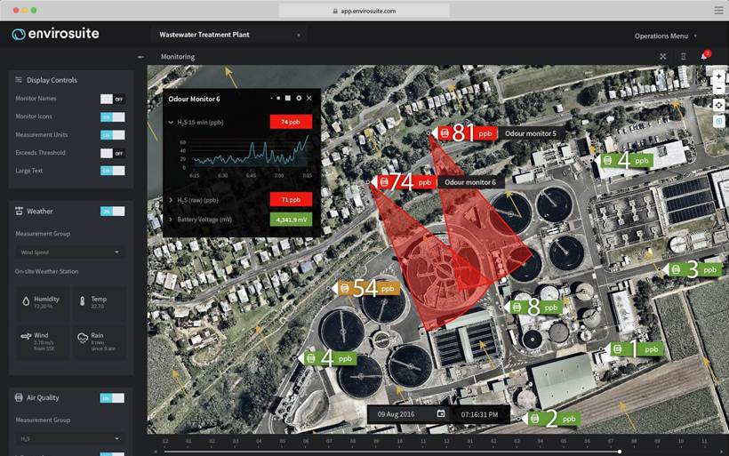The height and width of the screenshot is (456, 729).
Task: Click the timeline slider handle
Action: click(x=620, y=452)
